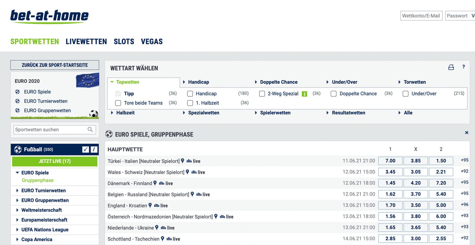The width and height of the screenshot is (475, 245).
Task: Enable the 1. Halbzeit checkbox
Action: point(190,103)
